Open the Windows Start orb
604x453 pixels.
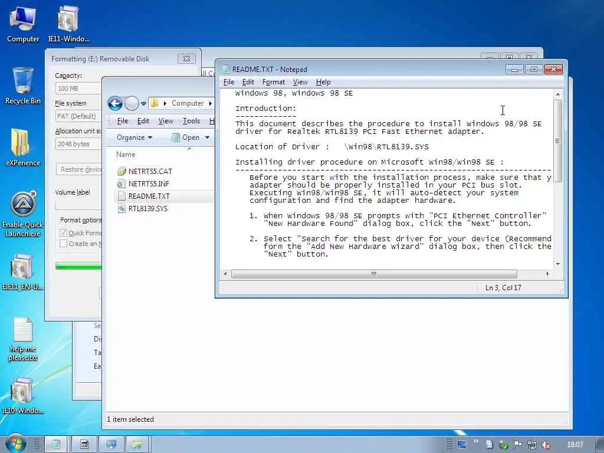click(x=15, y=444)
